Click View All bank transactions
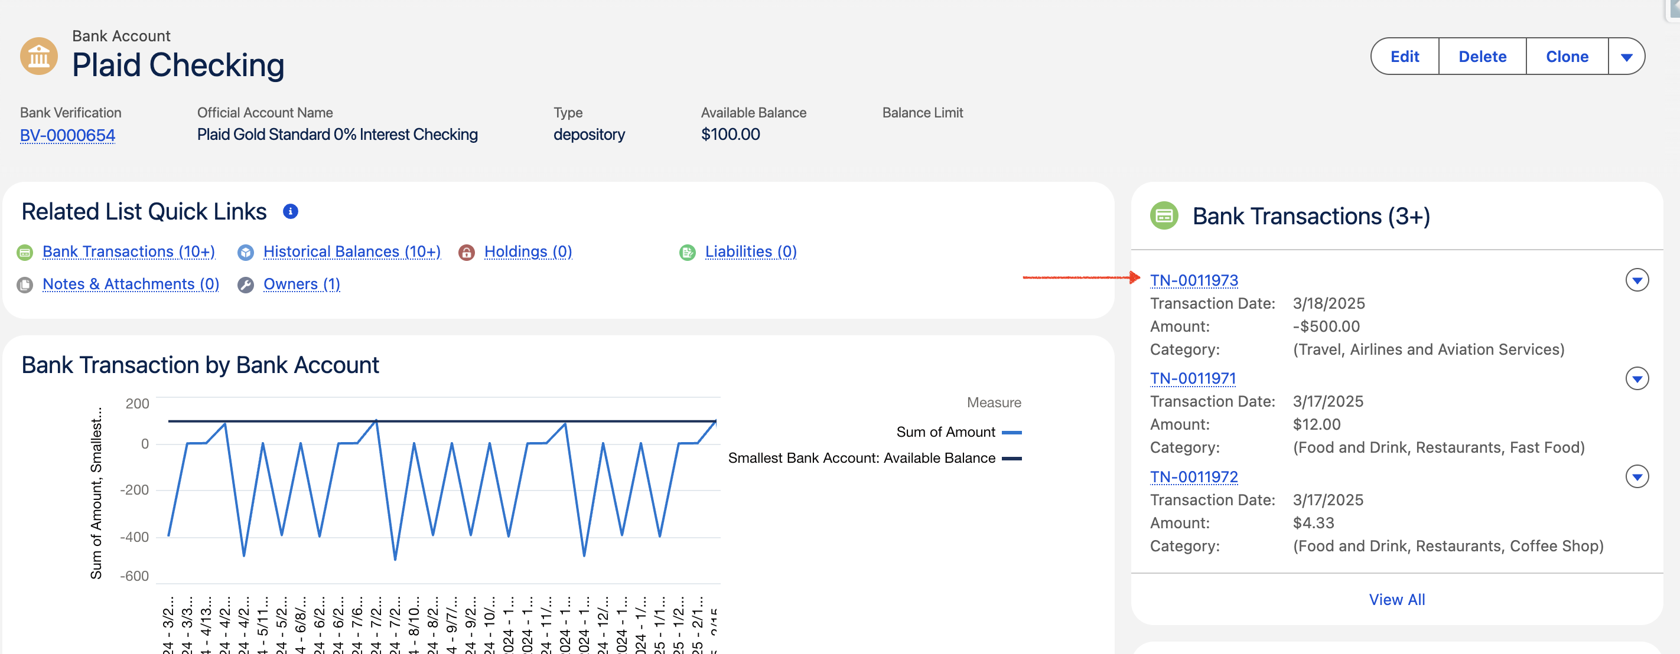Viewport: 1680px width, 654px height. (1396, 600)
